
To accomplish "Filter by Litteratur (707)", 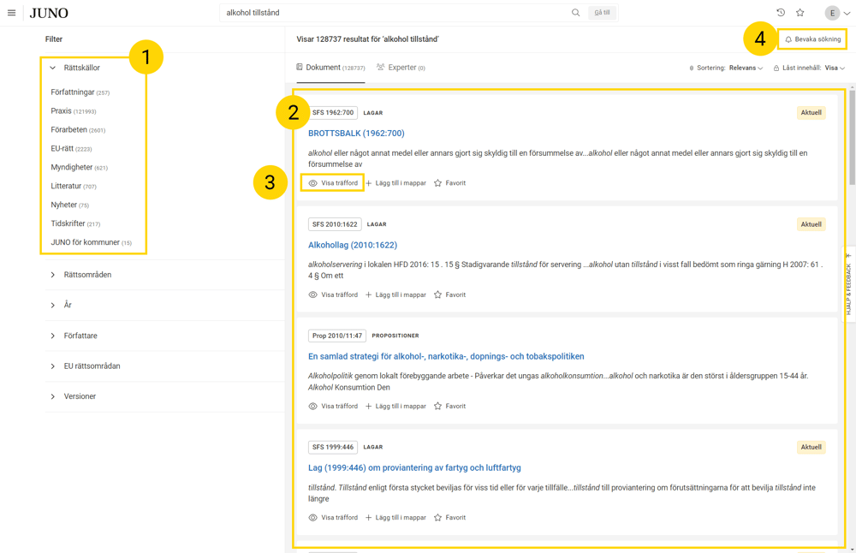I will point(74,186).
